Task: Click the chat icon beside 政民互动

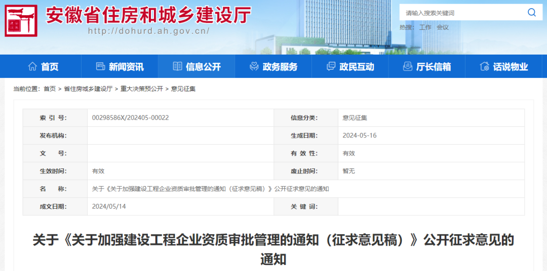Action: point(331,66)
